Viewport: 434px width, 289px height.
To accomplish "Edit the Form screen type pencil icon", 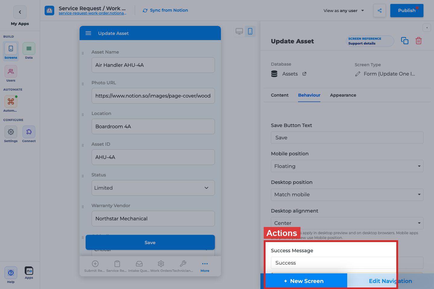I will pyautogui.click(x=358, y=74).
